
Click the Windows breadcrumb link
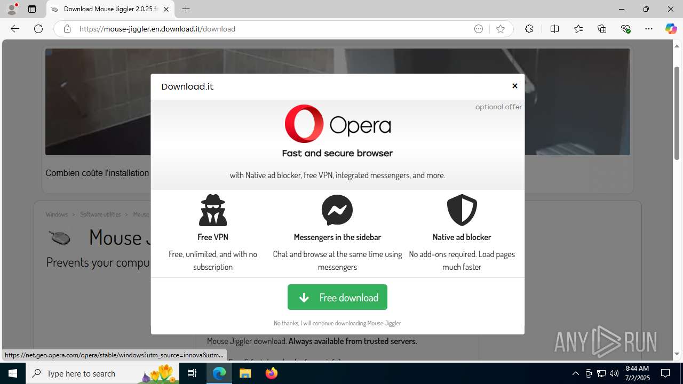pyautogui.click(x=57, y=214)
